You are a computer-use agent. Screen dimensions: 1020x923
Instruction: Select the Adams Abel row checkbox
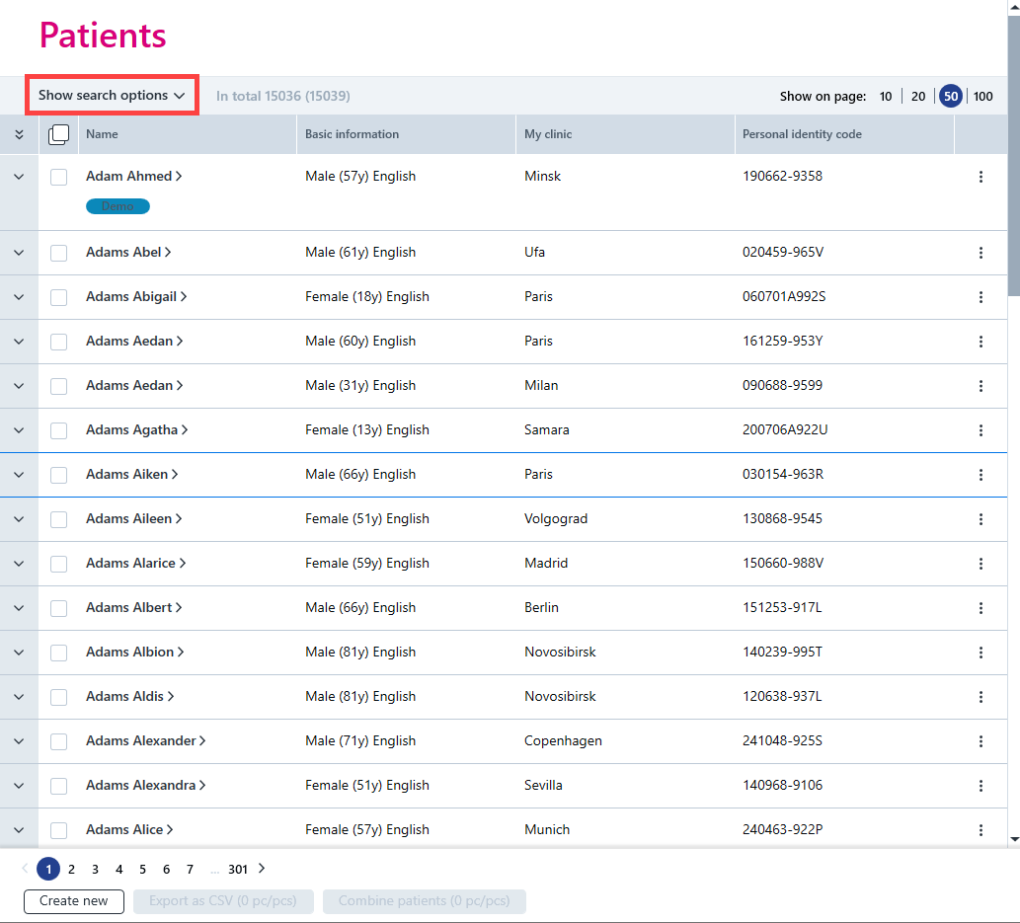58,253
